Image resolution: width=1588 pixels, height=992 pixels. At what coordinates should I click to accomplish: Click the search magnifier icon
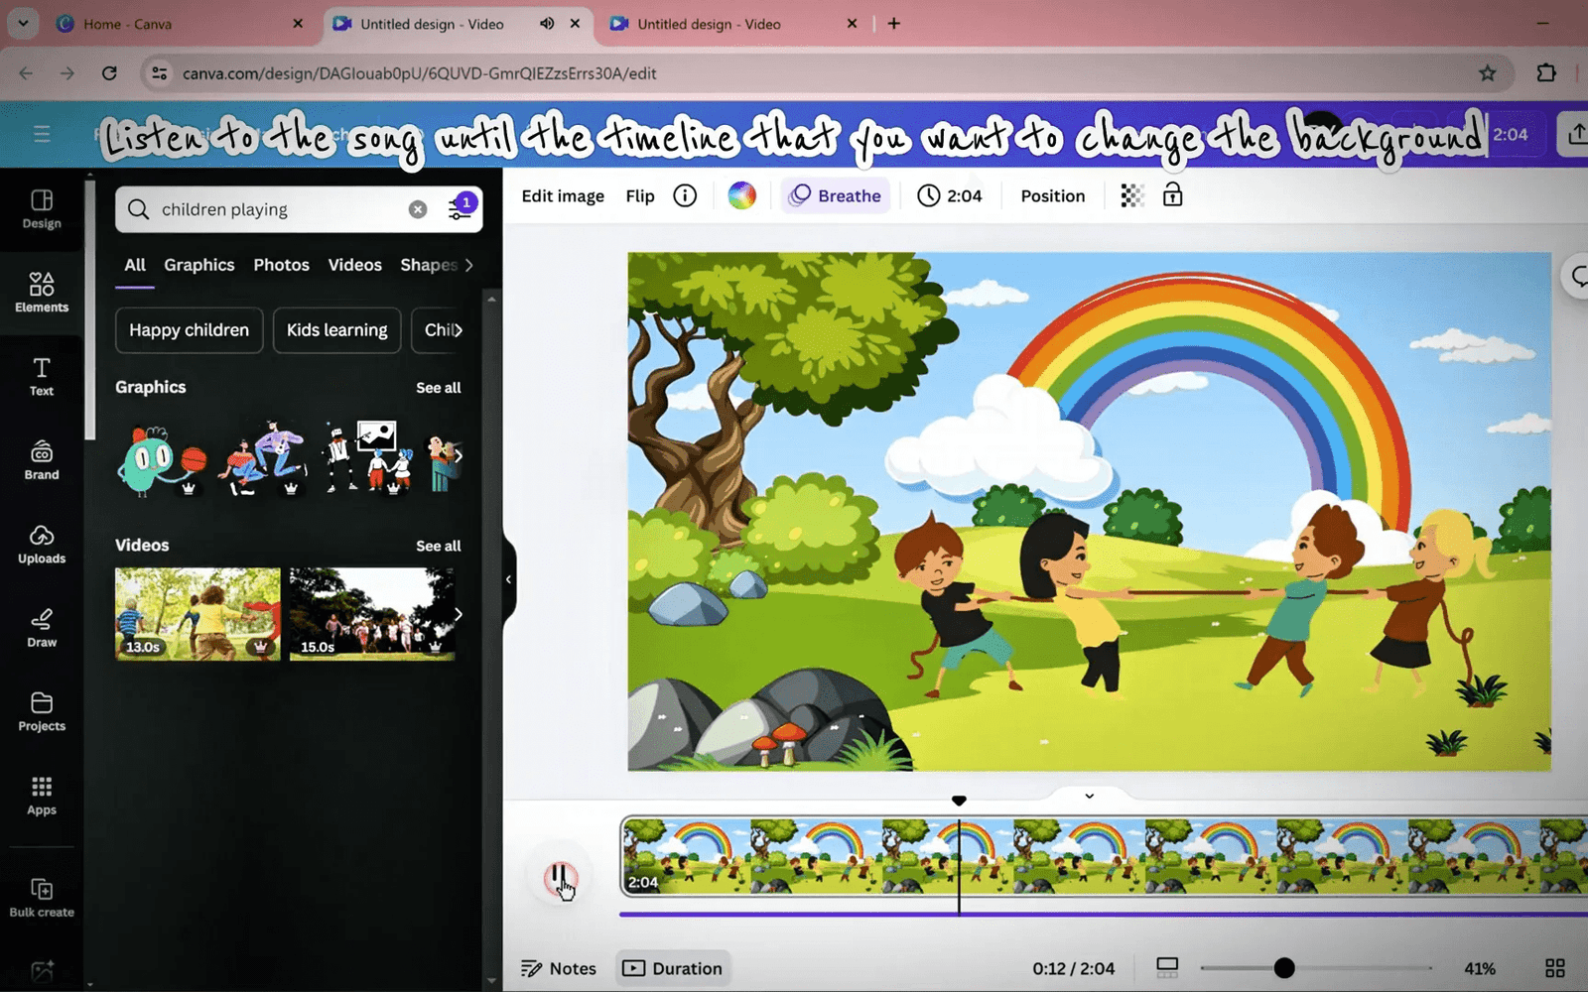139,209
